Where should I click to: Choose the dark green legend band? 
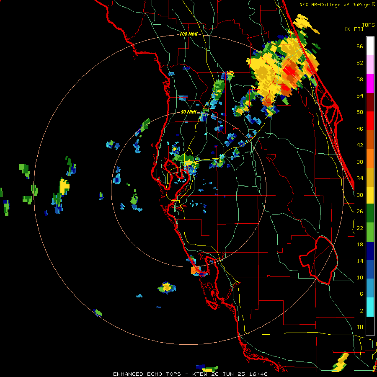pyautogui.click(x=370, y=213)
